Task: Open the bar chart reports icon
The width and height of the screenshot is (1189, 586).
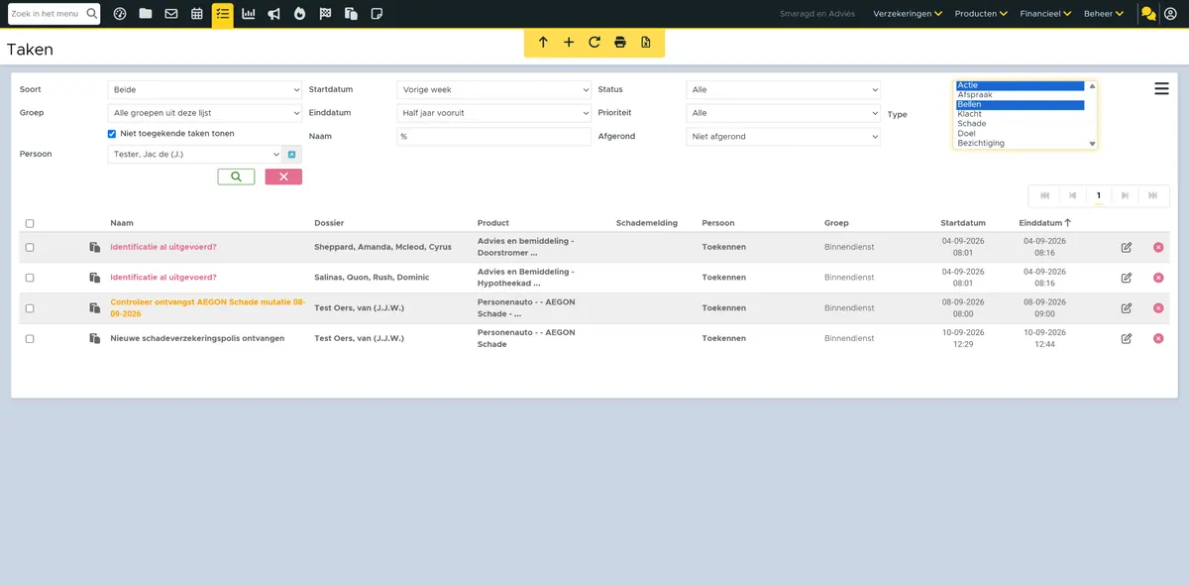Action: coord(248,14)
